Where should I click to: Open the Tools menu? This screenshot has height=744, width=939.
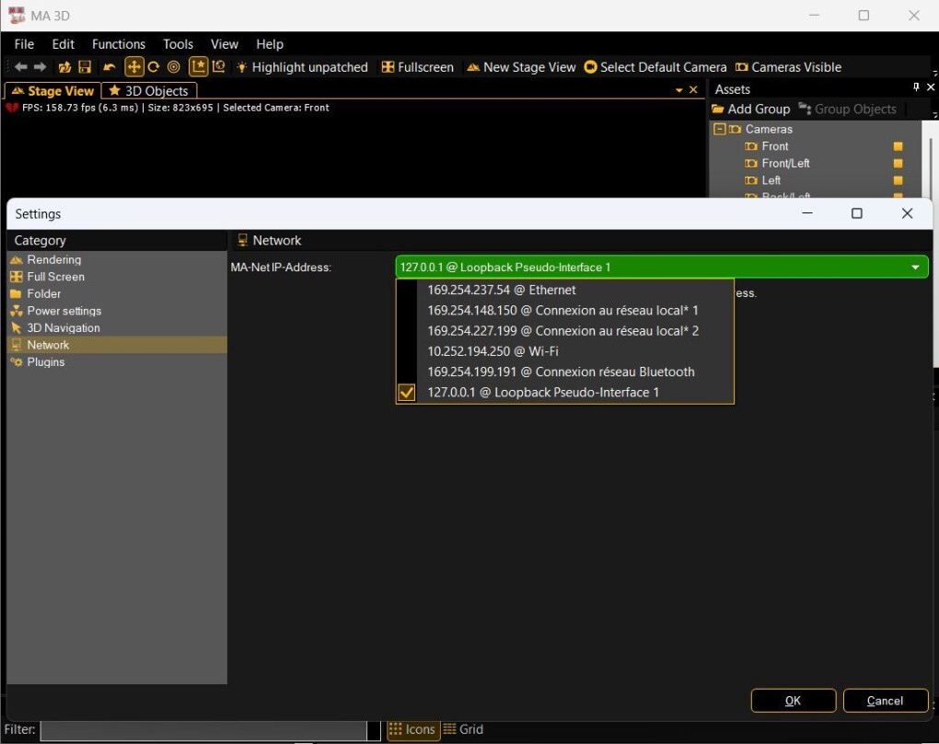tap(178, 44)
